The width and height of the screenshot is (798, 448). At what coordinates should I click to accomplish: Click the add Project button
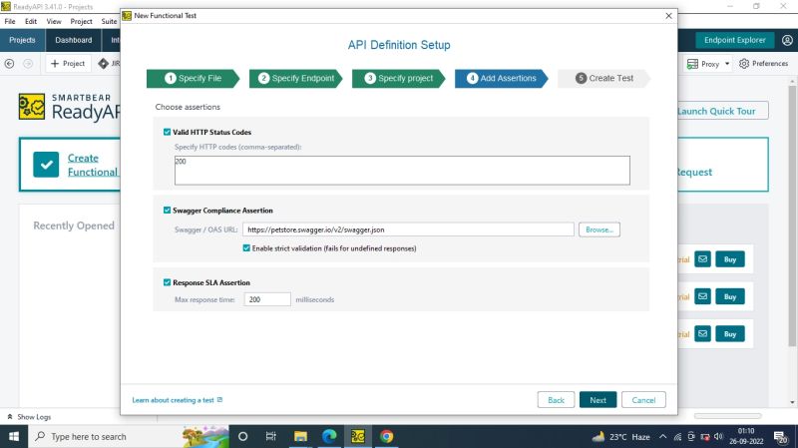pyautogui.click(x=68, y=64)
